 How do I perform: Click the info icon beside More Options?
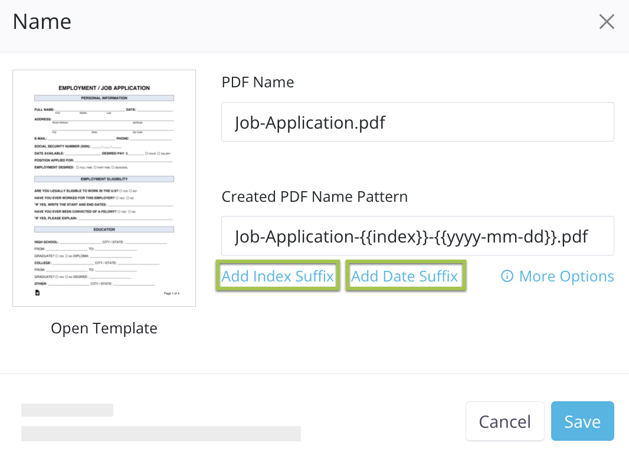coord(507,276)
